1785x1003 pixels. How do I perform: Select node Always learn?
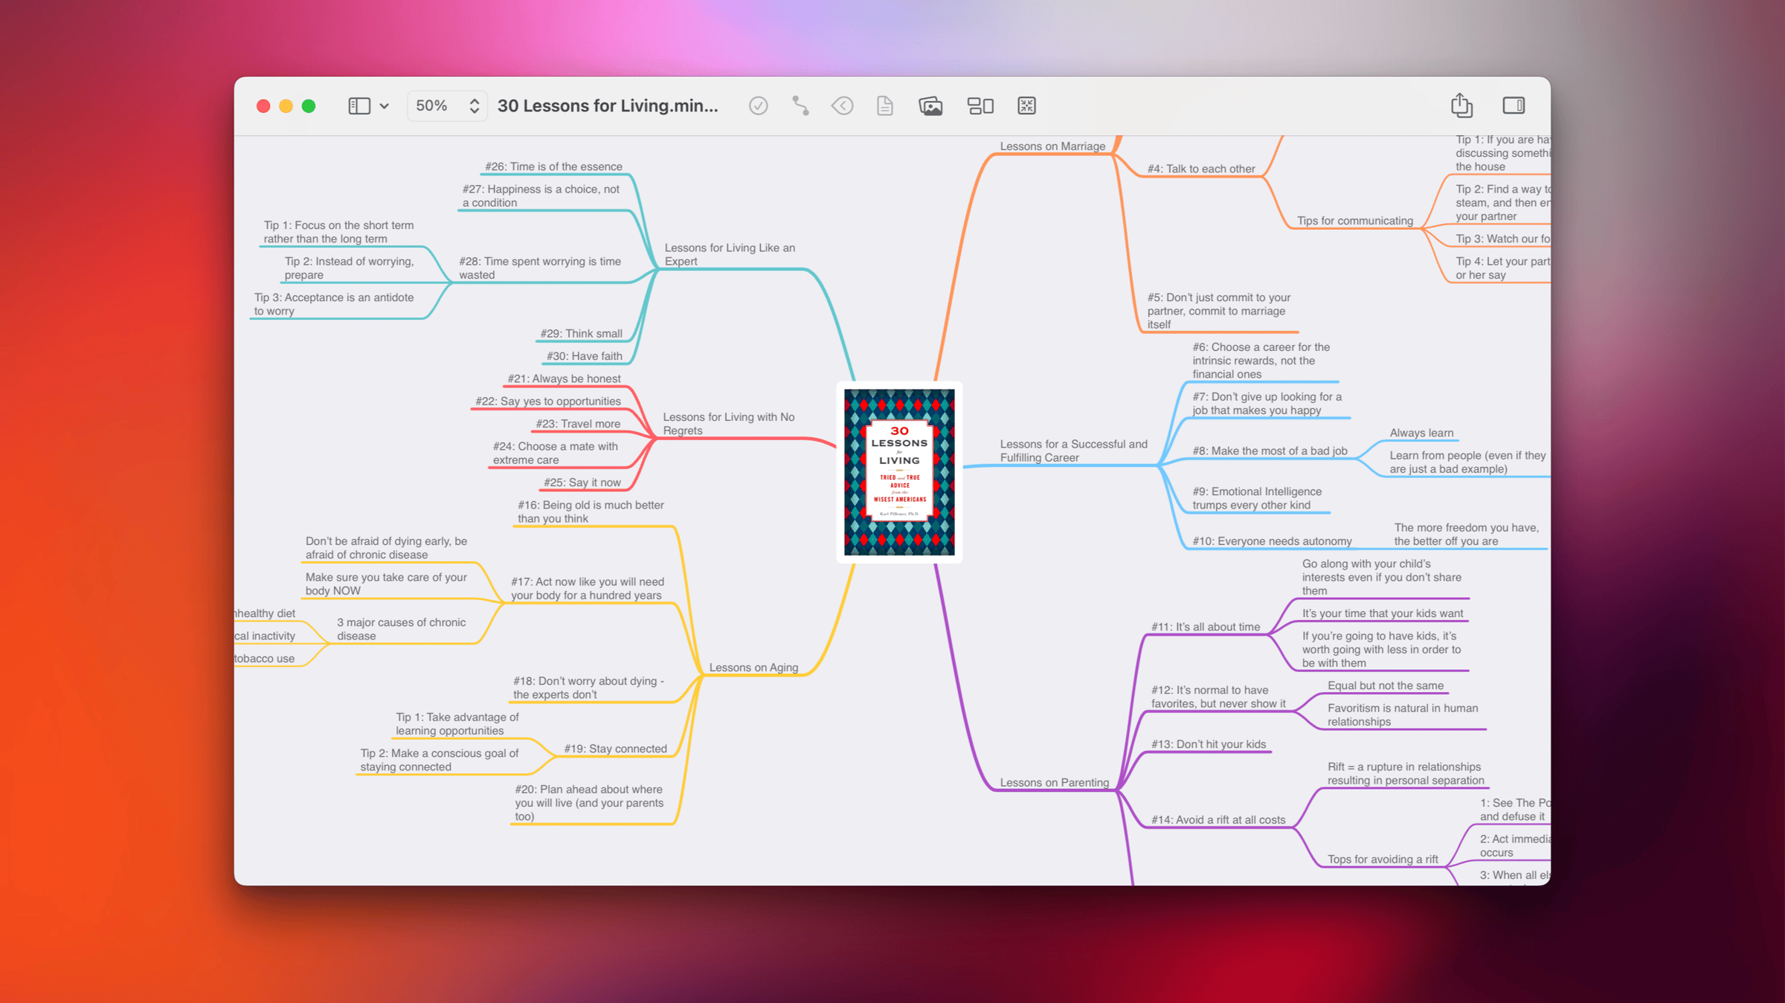1421,433
